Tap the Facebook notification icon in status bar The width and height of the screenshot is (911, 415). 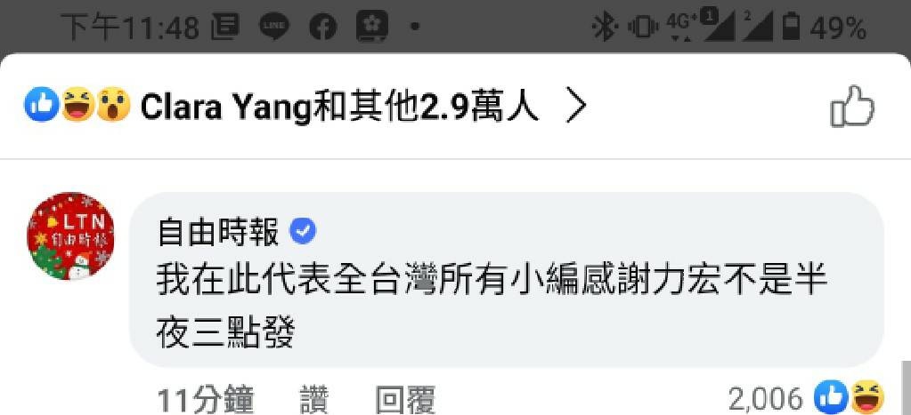(322, 27)
